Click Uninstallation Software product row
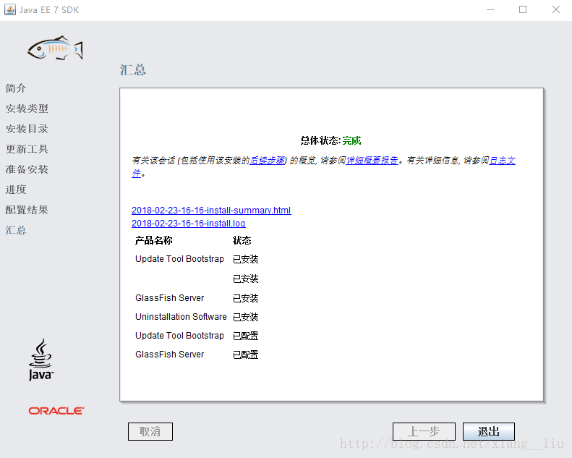 [x=197, y=317]
